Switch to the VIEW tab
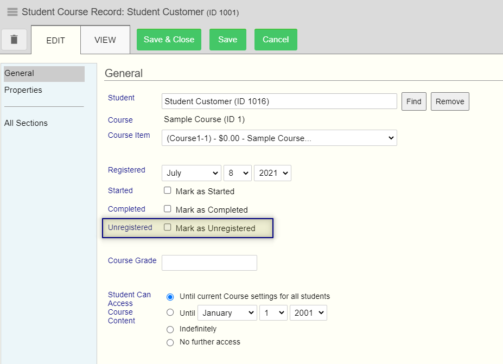The image size is (503, 364). (x=105, y=40)
